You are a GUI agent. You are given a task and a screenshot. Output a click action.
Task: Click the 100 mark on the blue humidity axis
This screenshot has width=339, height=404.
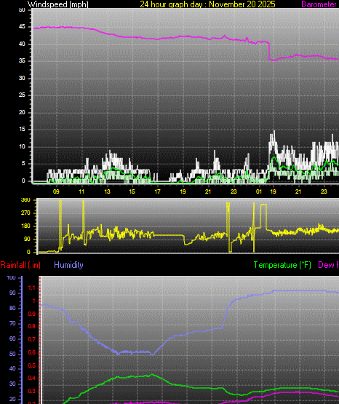pos(12,278)
